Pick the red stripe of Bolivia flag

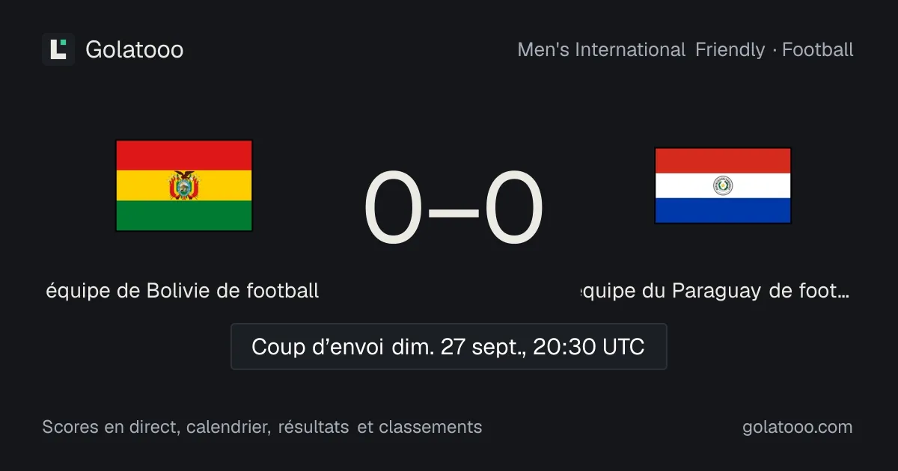coord(184,156)
